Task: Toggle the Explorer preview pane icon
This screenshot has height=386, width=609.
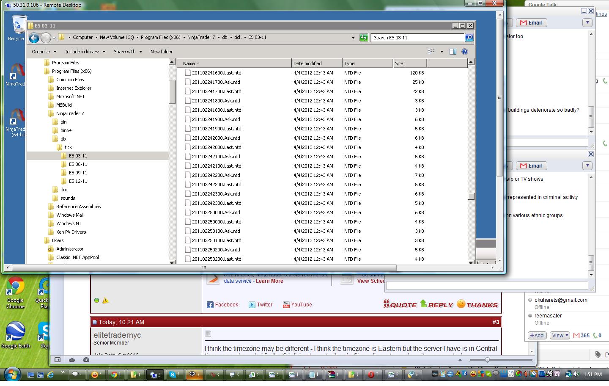Action: (x=453, y=52)
